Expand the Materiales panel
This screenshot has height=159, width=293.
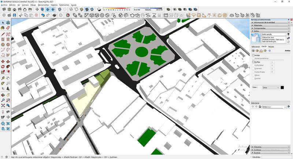coord(270,25)
